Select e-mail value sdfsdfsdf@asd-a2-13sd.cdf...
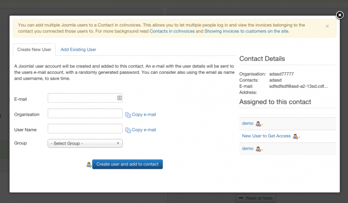The width and height of the screenshot is (348, 203). tap(298, 86)
